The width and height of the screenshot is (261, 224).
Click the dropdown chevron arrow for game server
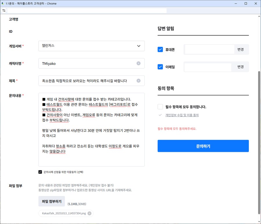(x=138, y=46)
